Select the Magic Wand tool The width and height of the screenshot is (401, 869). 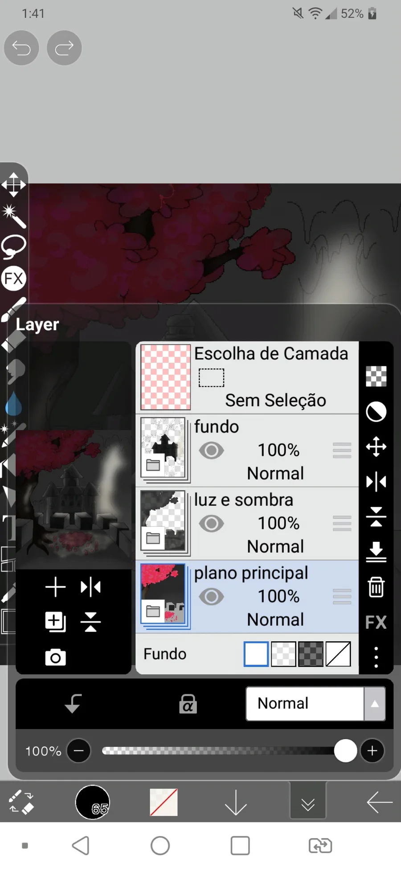tap(14, 216)
